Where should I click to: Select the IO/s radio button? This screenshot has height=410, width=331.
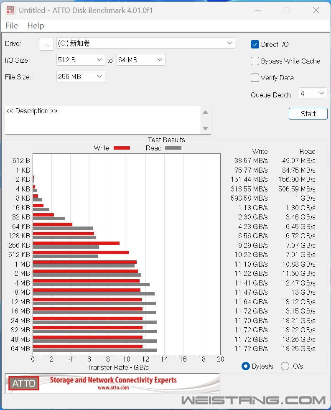point(285,366)
